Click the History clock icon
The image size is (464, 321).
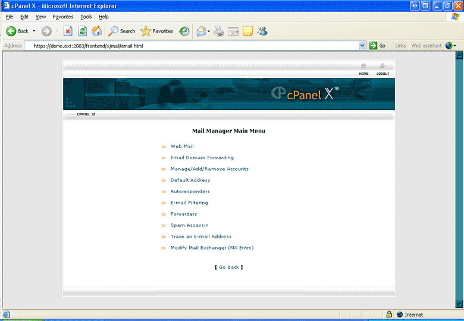pyautogui.click(x=184, y=31)
